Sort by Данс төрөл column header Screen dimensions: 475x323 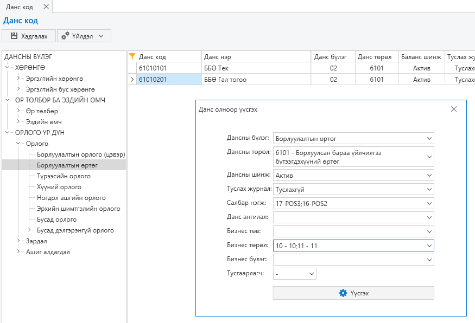377,56
